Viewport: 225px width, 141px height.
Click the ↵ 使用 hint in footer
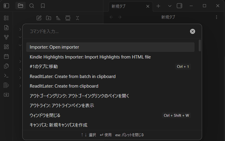pyautogui.click(x=106, y=135)
